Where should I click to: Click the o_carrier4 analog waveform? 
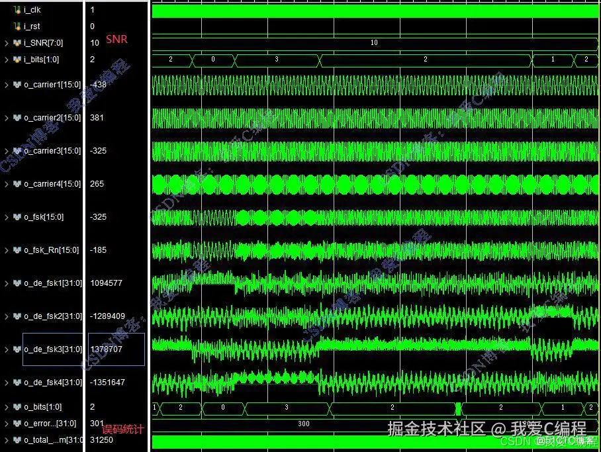click(375, 185)
